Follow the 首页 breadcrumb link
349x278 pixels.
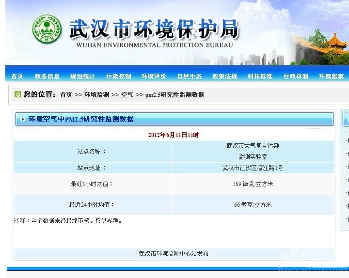pos(66,95)
